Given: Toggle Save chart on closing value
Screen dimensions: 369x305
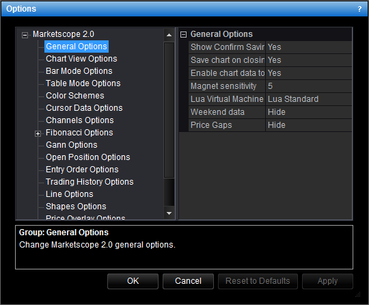Looking at the screenshot, I should pos(308,60).
